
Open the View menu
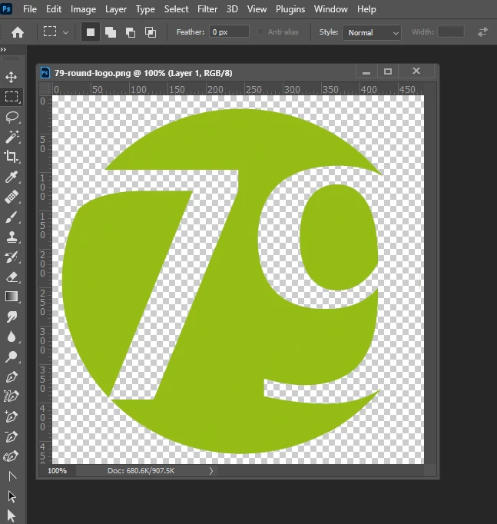pos(257,9)
